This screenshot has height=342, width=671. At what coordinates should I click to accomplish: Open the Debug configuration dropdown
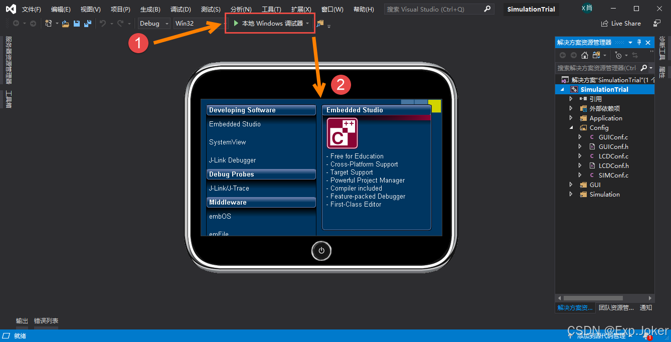click(x=167, y=24)
